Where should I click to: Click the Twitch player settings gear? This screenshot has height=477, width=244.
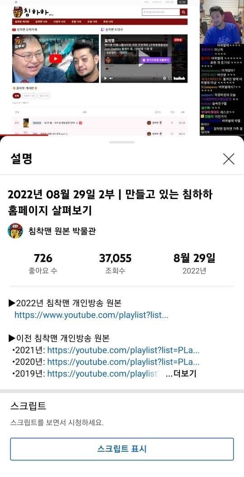point(164,79)
